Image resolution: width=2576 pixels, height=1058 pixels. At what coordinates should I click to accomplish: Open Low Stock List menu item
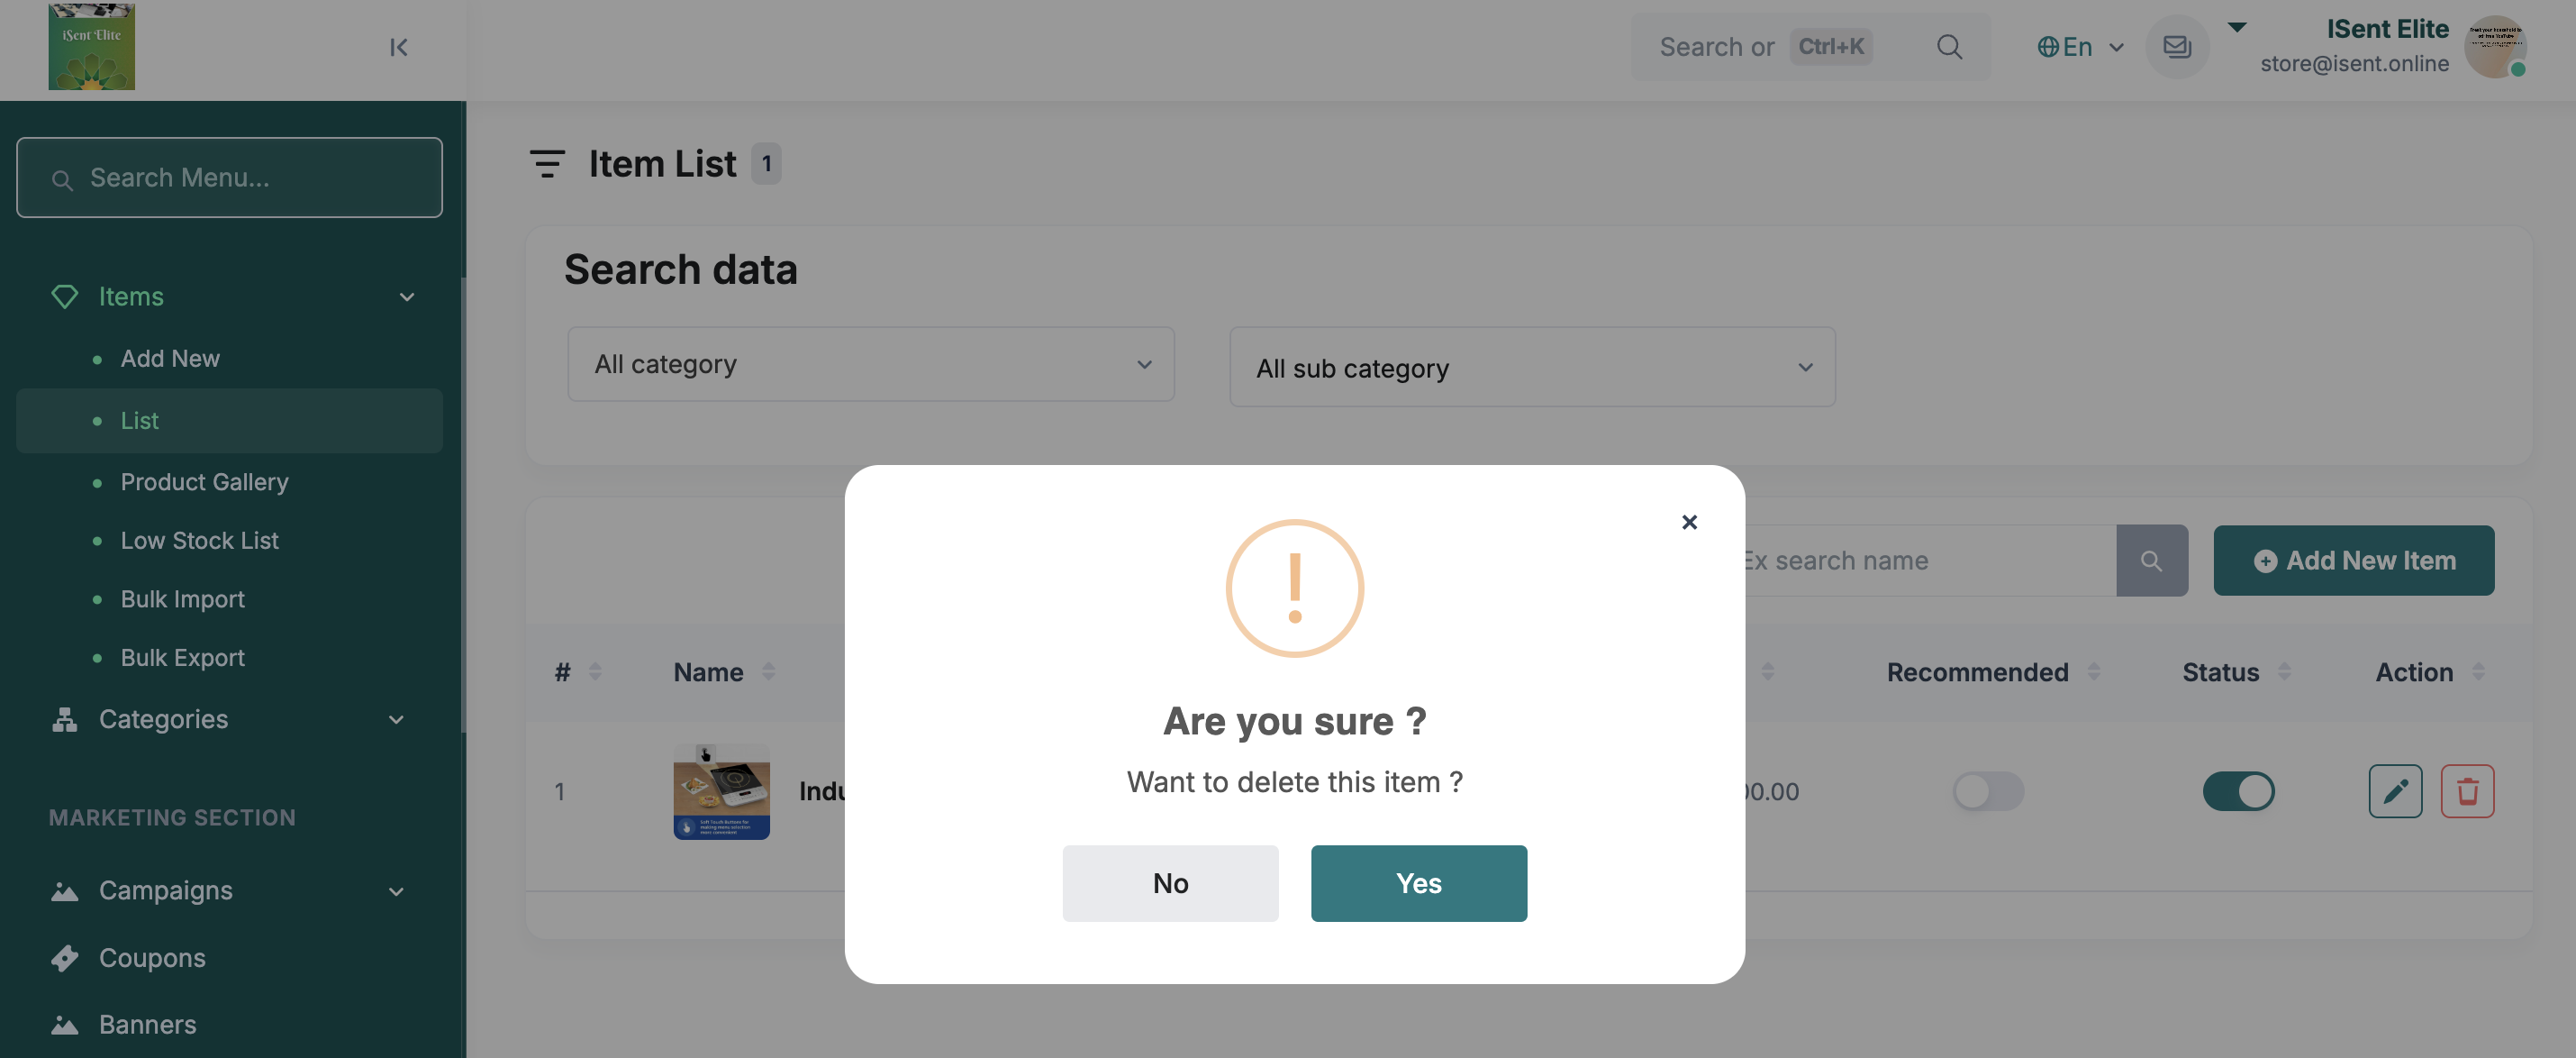pos(199,541)
